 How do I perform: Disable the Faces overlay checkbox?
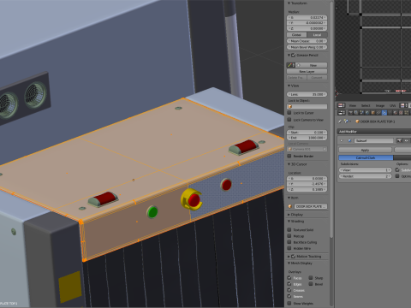(x=289, y=277)
